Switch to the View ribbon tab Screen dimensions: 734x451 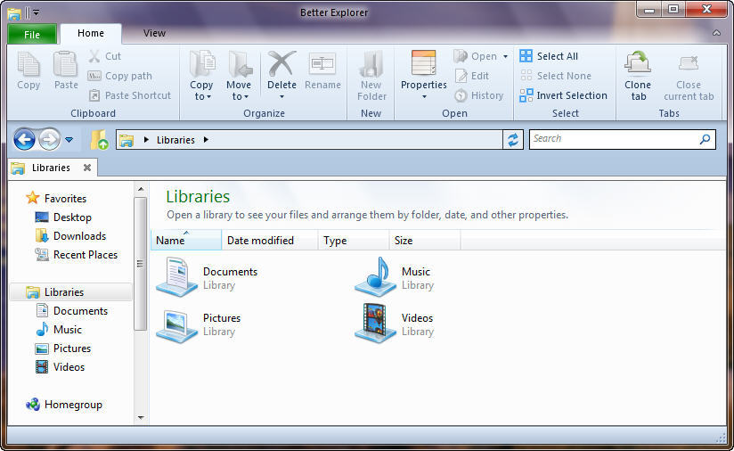point(154,33)
